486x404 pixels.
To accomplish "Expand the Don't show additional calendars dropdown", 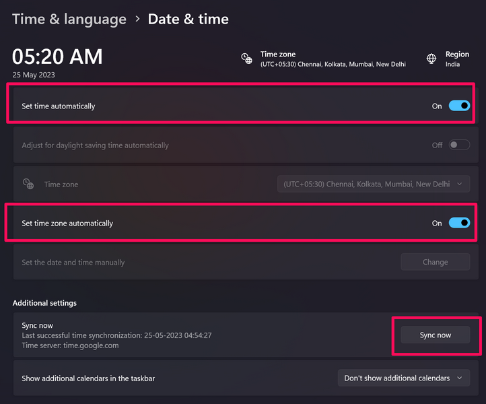I will click(x=403, y=378).
